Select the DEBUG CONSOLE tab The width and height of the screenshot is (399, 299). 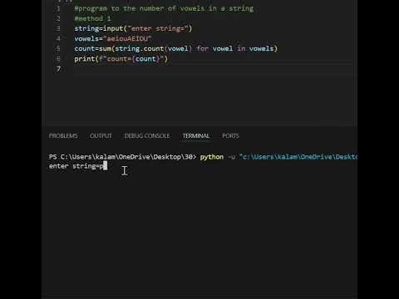tap(147, 136)
